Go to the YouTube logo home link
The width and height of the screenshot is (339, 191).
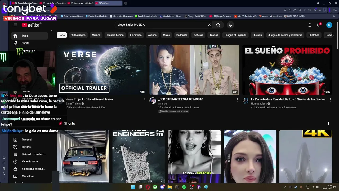[x=30, y=25]
